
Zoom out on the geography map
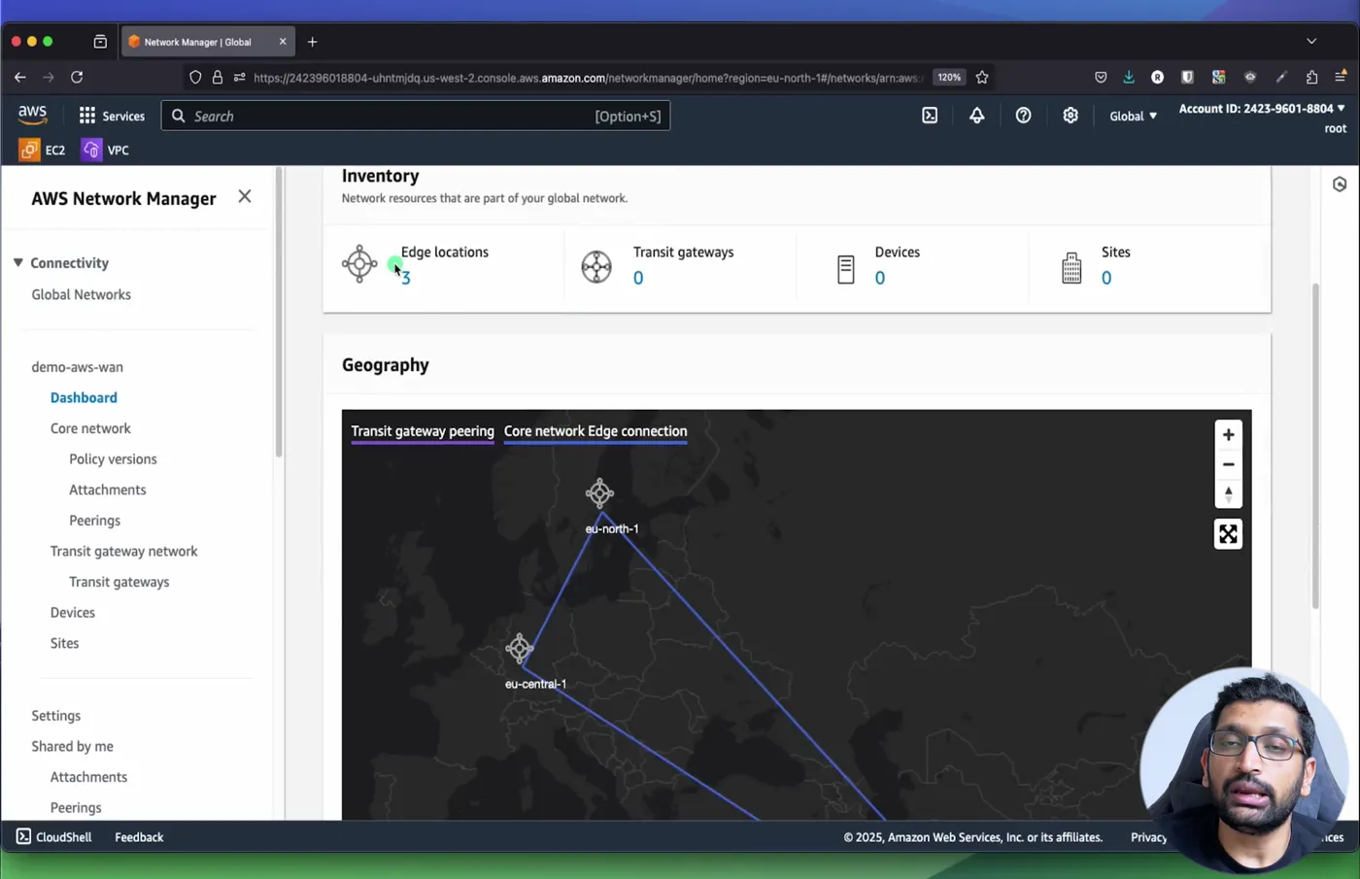[x=1228, y=464]
